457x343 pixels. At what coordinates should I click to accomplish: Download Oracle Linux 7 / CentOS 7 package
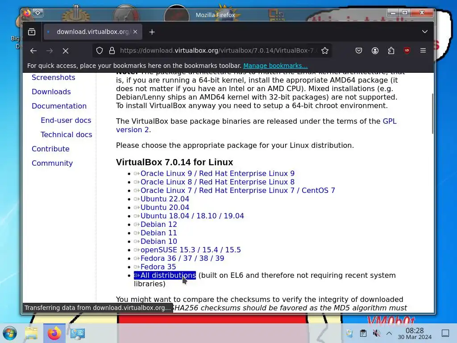click(237, 190)
